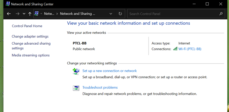Open the Wi-Fi (PTCL-BB) connection link
This screenshot has width=229, height=112.
190,49
